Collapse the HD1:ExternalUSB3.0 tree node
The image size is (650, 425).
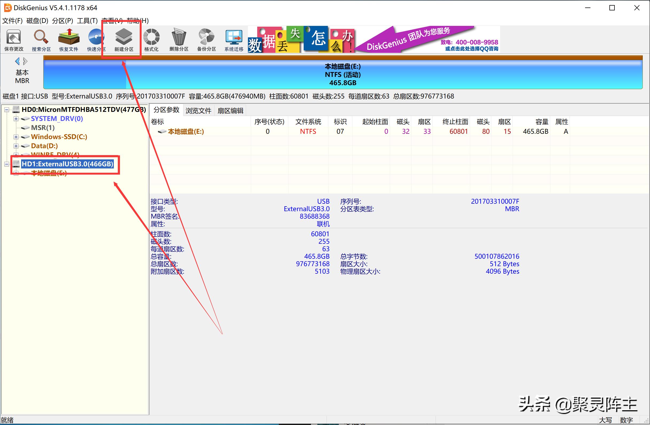tap(6, 164)
